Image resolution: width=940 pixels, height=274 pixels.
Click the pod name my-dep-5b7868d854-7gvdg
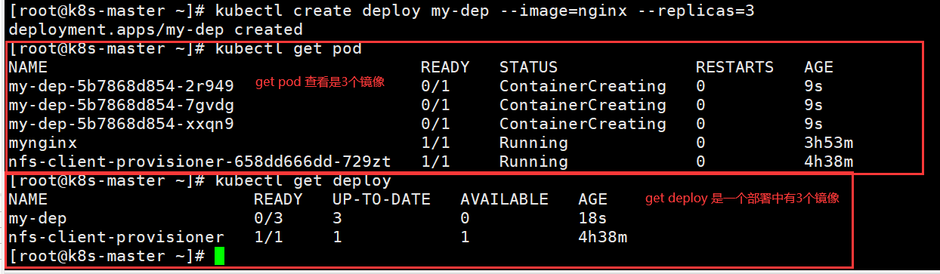click(121, 105)
